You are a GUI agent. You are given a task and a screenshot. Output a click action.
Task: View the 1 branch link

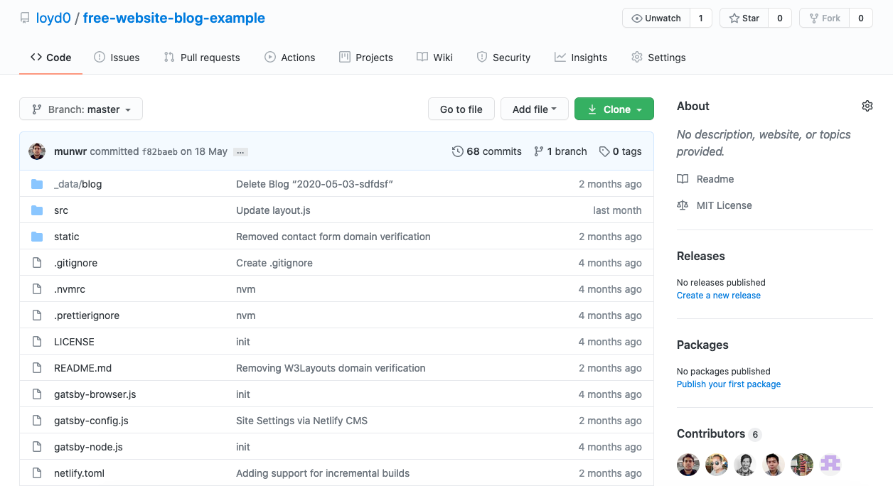pos(560,151)
